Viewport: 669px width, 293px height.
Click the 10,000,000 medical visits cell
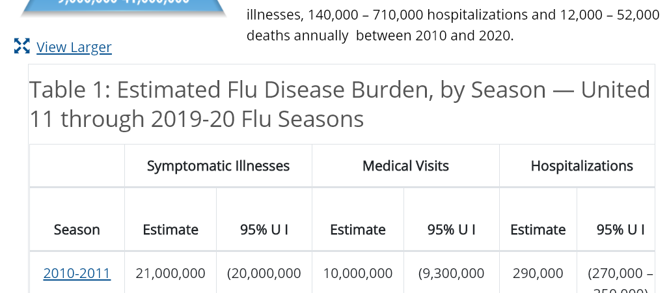tap(358, 273)
